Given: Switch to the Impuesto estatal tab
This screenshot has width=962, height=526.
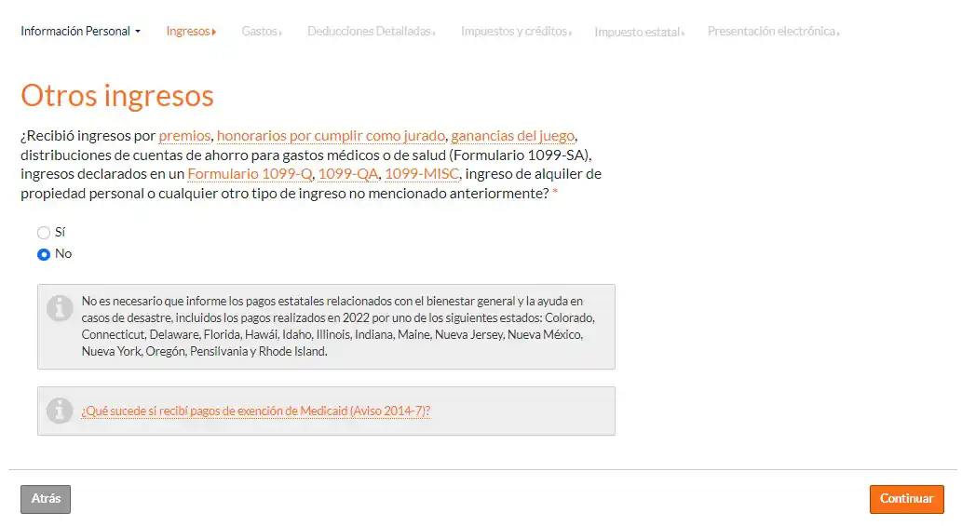Looking at the screenshot, I should [x=639, y=33].
